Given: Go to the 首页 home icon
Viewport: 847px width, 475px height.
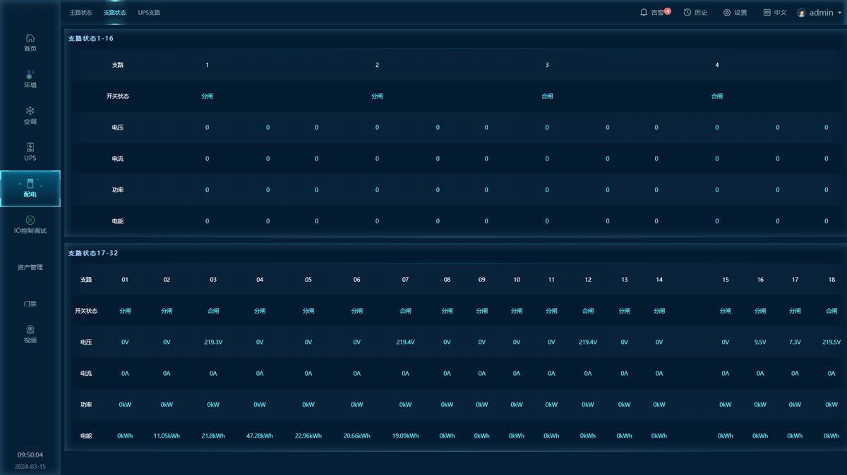Looking at the screenshot, I should [30, 38].
